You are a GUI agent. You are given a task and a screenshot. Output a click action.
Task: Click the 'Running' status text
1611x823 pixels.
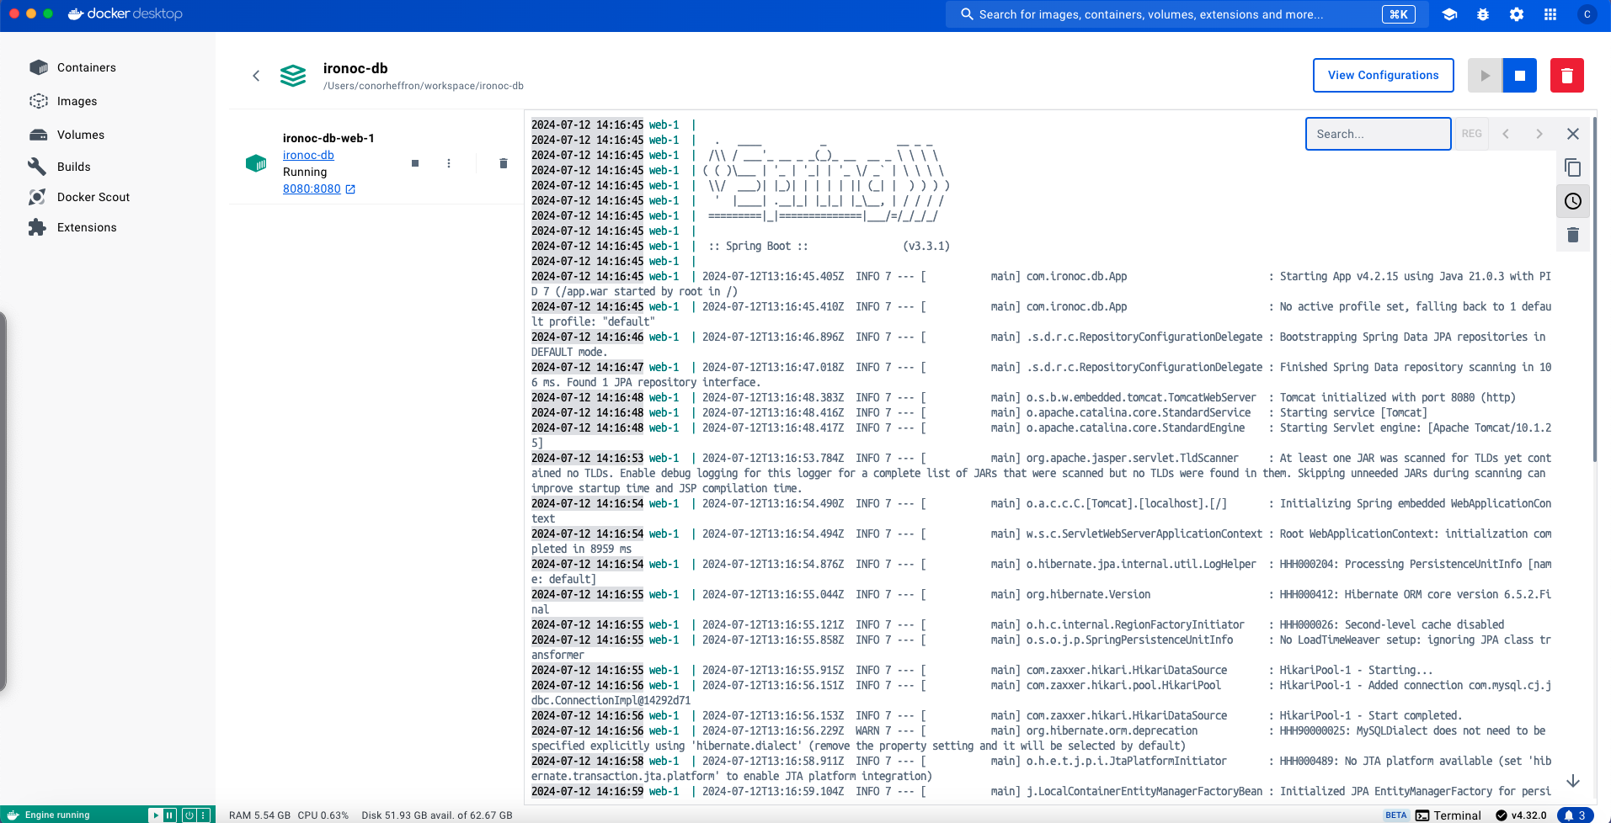point(305,172)
